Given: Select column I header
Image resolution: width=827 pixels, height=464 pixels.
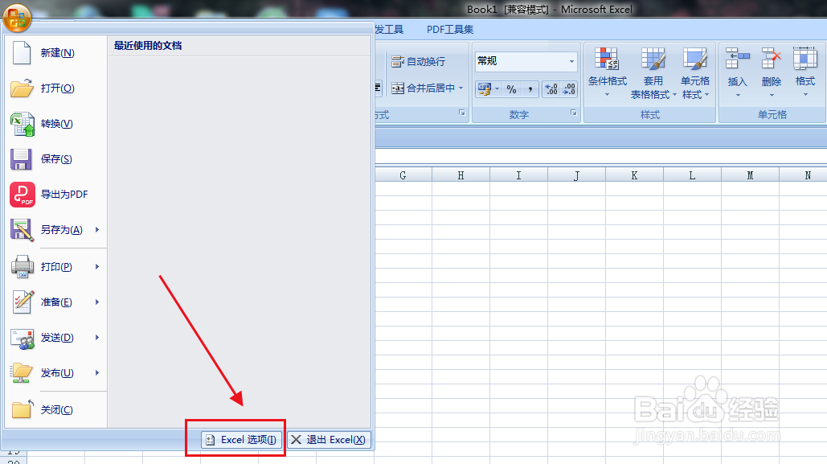Looking at the screenshot, I should (x=518, y=175).
